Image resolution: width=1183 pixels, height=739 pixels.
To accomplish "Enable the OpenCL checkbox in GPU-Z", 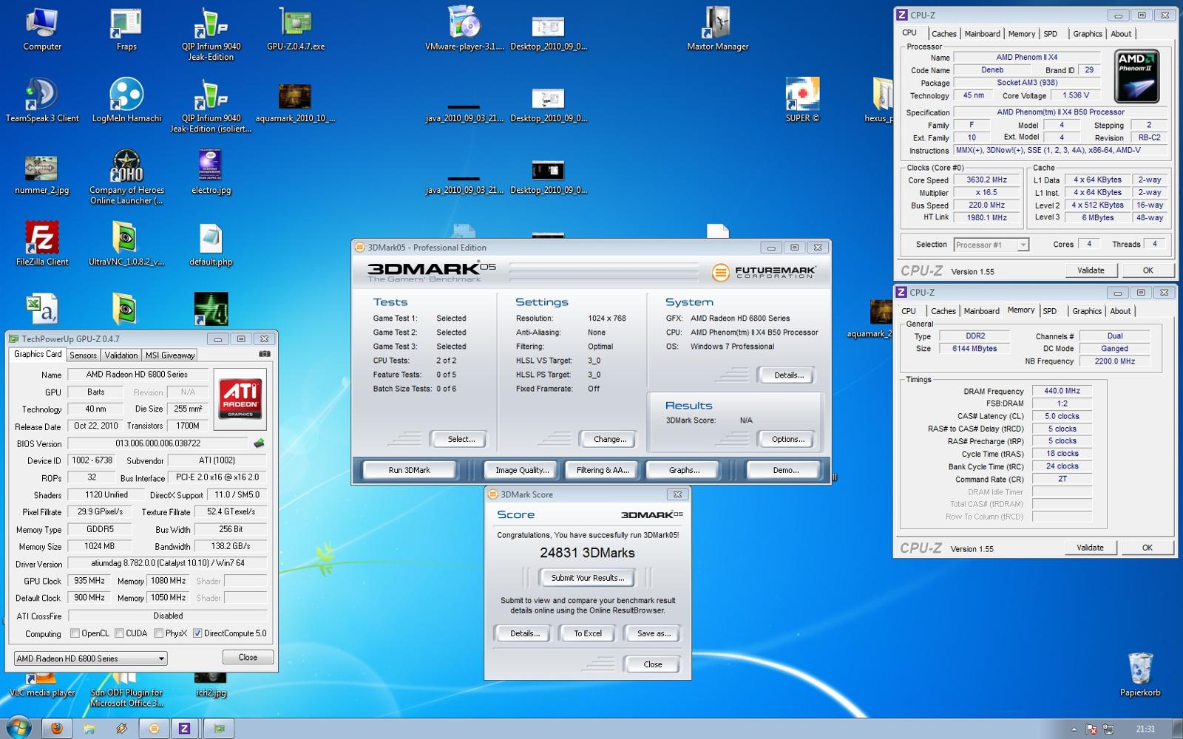I will pyautogui.click(x=75, y=633).
